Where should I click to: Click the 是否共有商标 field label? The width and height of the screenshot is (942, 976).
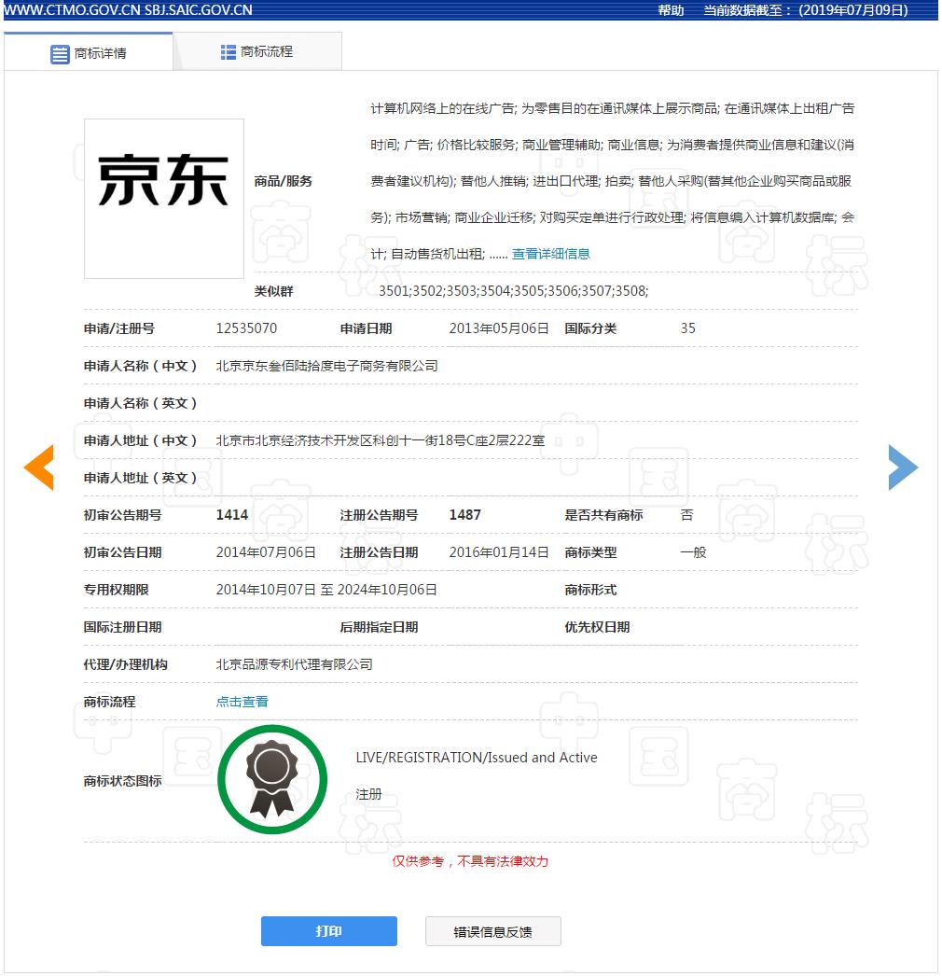coord(603,515)
